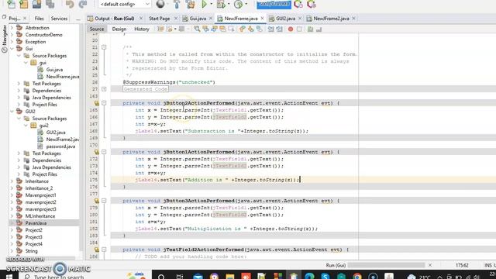Select the MLInheritance project
This screenshot has height=279, width=496.
40,216
